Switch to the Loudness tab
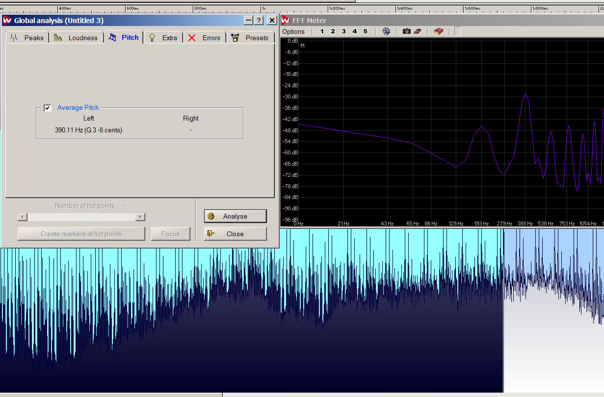Image resolution: width=604 pixels, height=397 pixels. 76,38
